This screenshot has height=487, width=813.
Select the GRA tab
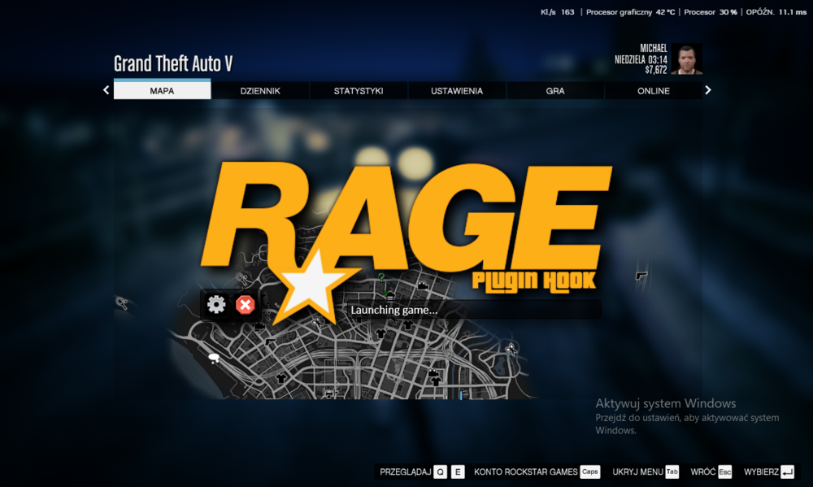(554, 91)
